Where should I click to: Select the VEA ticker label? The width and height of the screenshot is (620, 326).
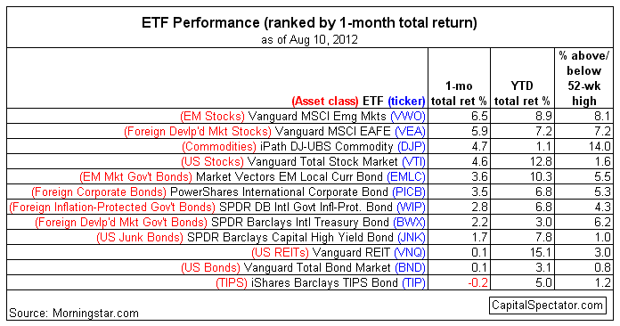(x=410, y=131)
